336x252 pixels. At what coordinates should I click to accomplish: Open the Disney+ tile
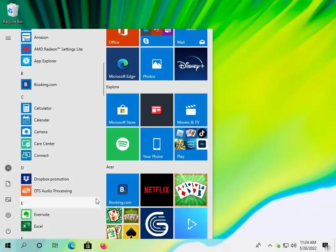(x=191, y=64)
